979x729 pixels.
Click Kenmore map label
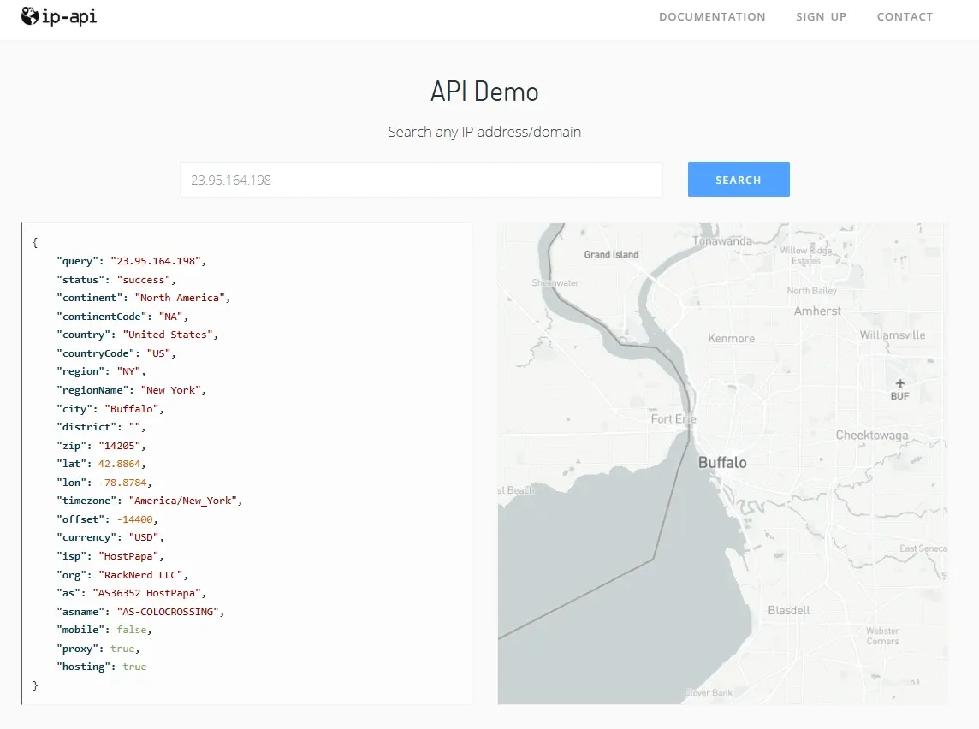click(731, 338)
